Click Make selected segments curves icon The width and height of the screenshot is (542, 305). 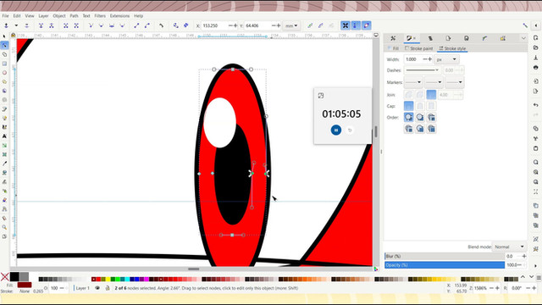[147, 25]
